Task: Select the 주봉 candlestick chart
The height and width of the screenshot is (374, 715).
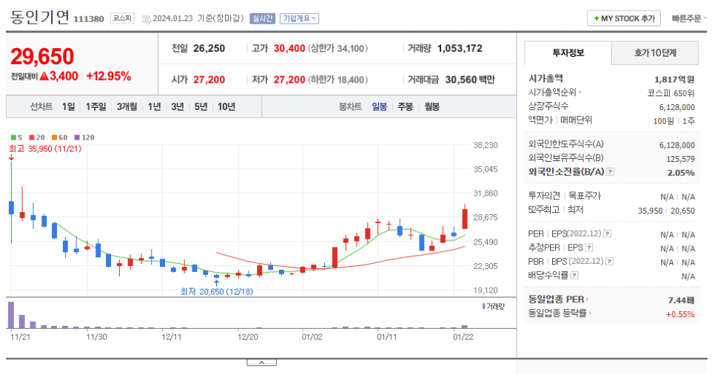Action: tap(405, 106)
